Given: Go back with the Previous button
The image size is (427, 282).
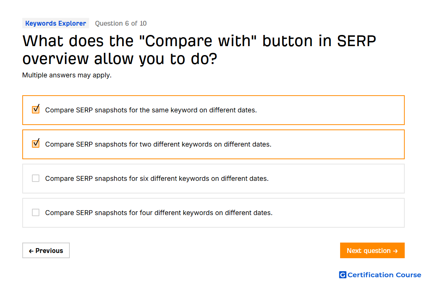Looking at the screenshot, I should [46, 250].
